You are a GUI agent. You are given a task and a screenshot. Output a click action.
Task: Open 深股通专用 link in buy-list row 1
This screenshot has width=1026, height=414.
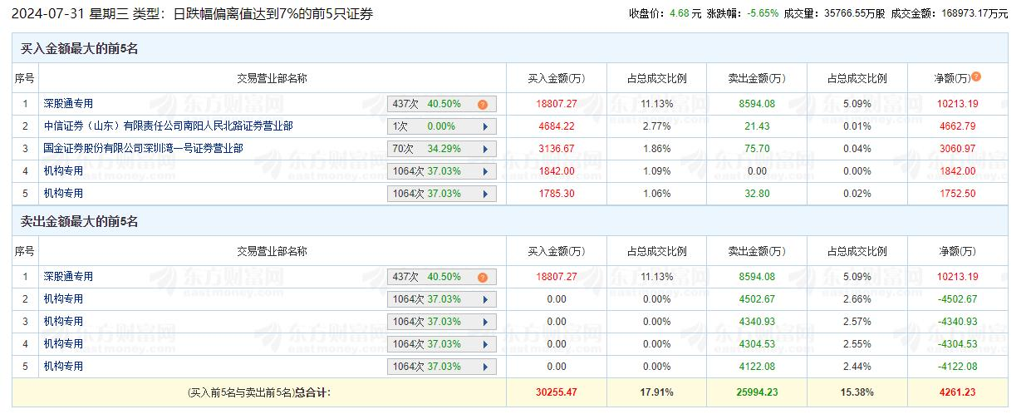click(x=68, y=104)
